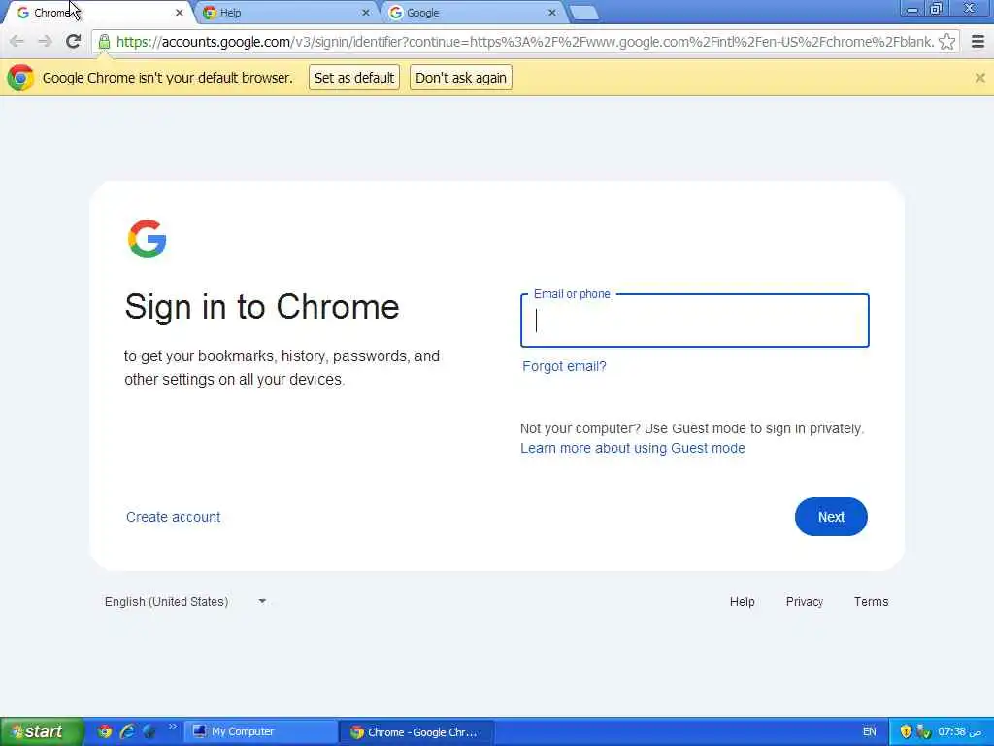Image resolution: width=994 pixels, height=746 pixels.
Task: Click the system tray clock
Action: [958, 731]
